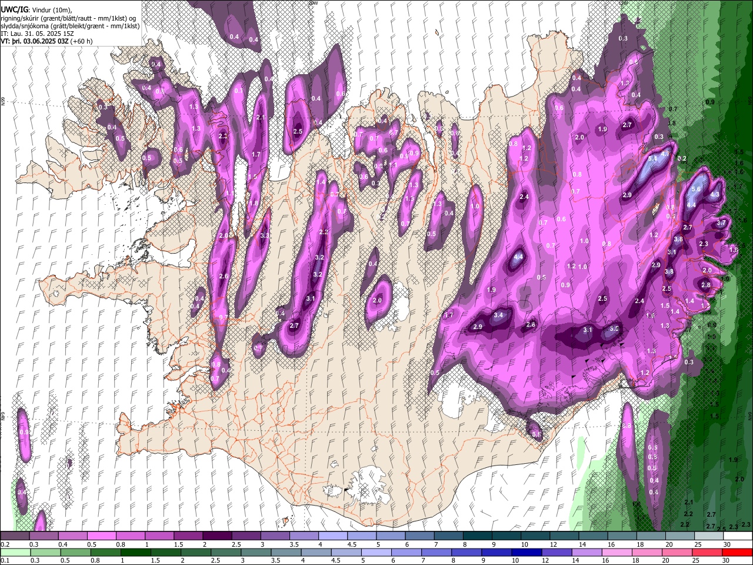753x565 pixels.
Task: Click the 3.4 precipitation value on the map
Action: point(498,315)
